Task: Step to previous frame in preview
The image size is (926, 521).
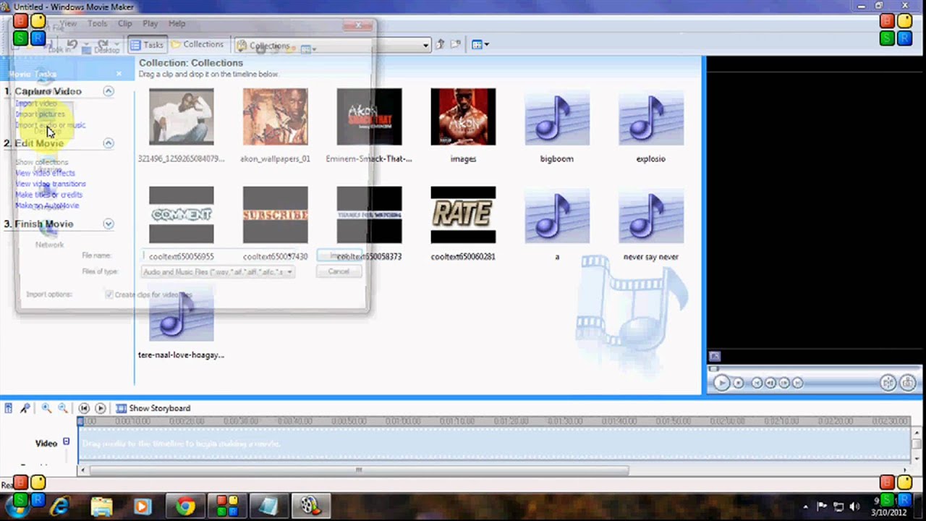Action: pyautogui.click(x=770, y=383)
